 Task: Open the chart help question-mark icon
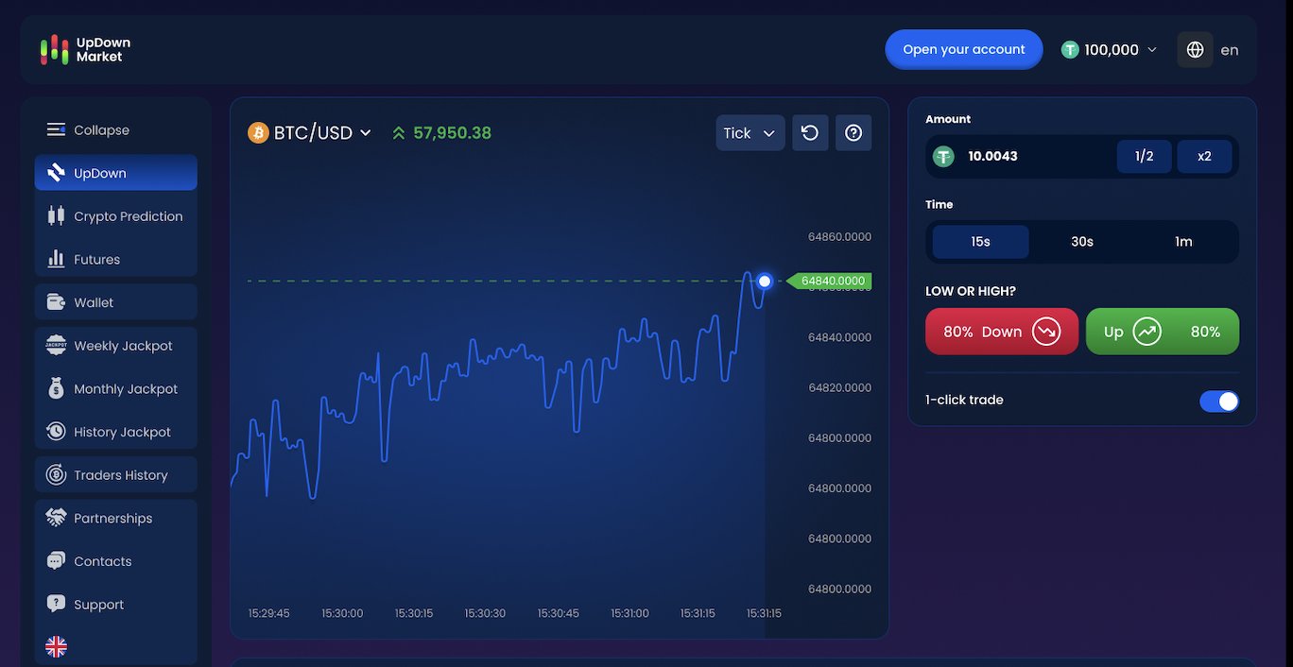point(853,133)
